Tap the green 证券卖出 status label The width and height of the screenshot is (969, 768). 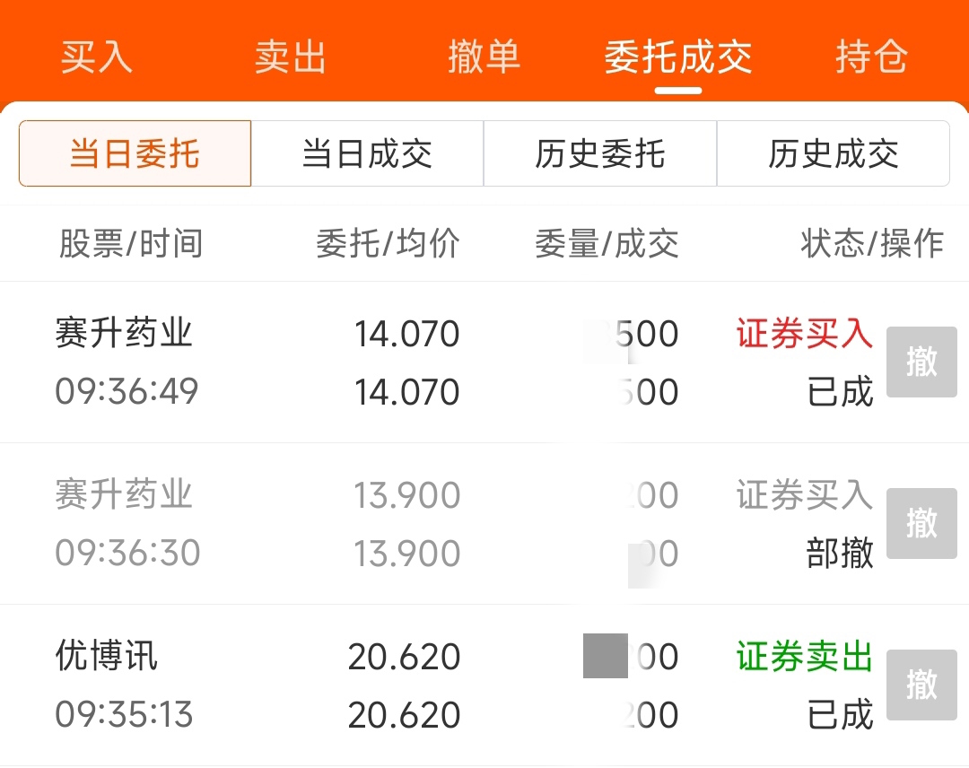(x=804, y=656)
